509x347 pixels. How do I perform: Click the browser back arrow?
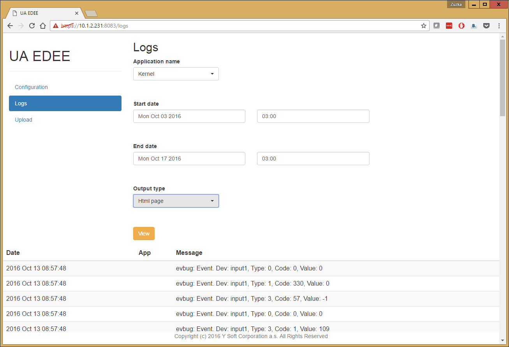[x=10, y=26]
